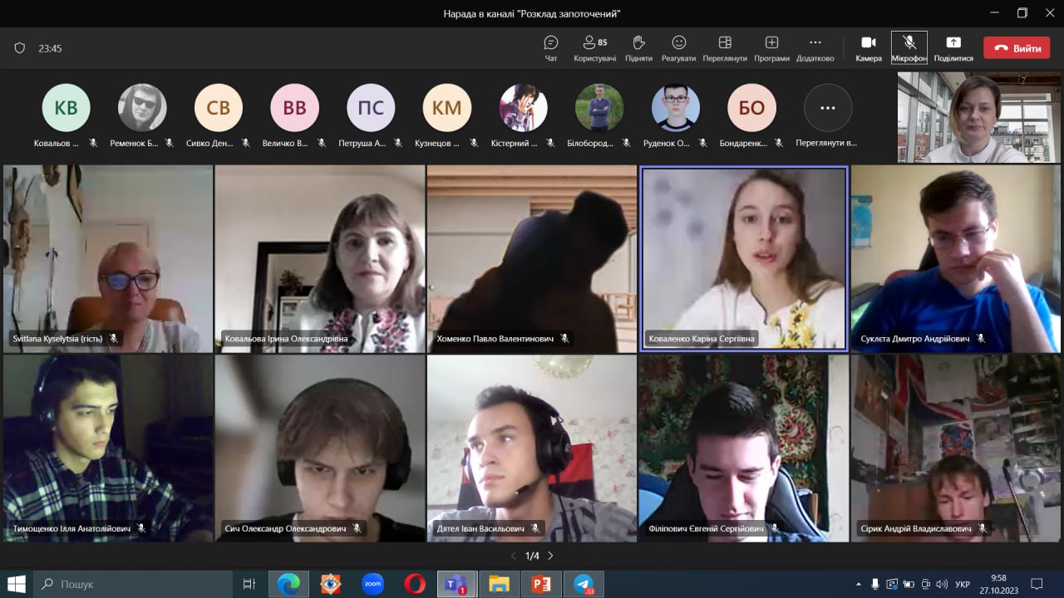This screenshot has height=598, width=1064.
Task: Click the Поділитися share screen icon
Action: (953, 47)
